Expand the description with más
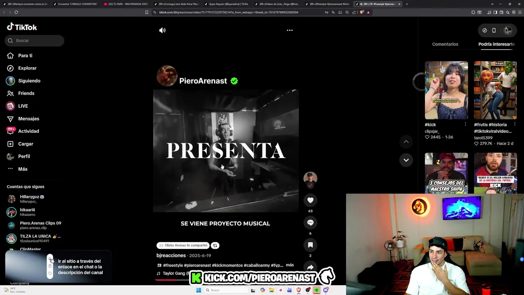524x295 pixels. [x=290, y=265]
